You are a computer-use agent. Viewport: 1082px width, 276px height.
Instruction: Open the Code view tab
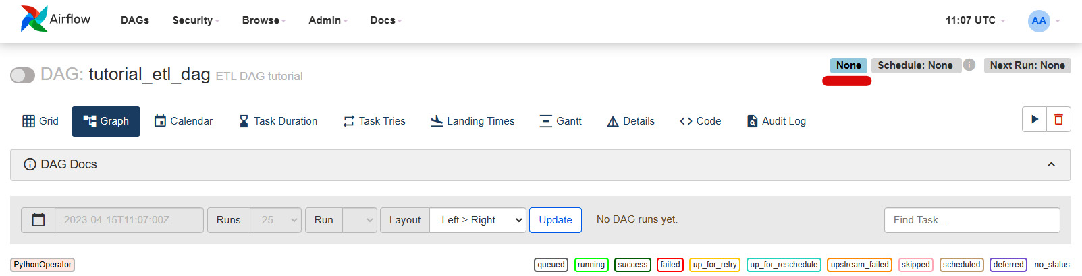tap(701, 121)
